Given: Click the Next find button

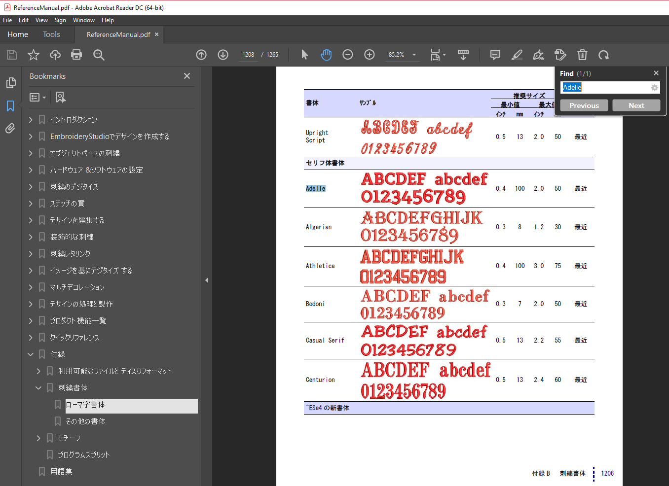Looking at the screenshot, I should click(636, 105).
